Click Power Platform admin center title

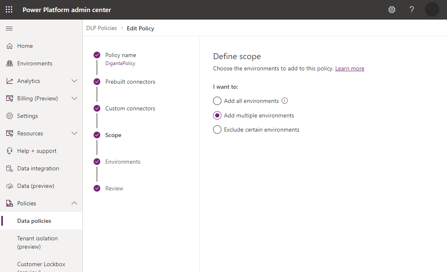(x=67, y=10)
